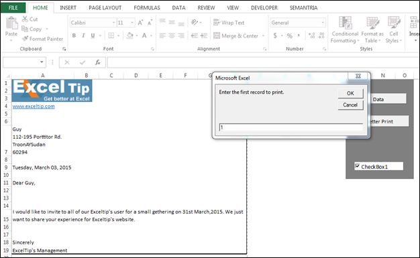Image resolution: width=420 pixels, height=258 pixels.
Task: Open Conditional Formatting
Action: click(345, 29)
